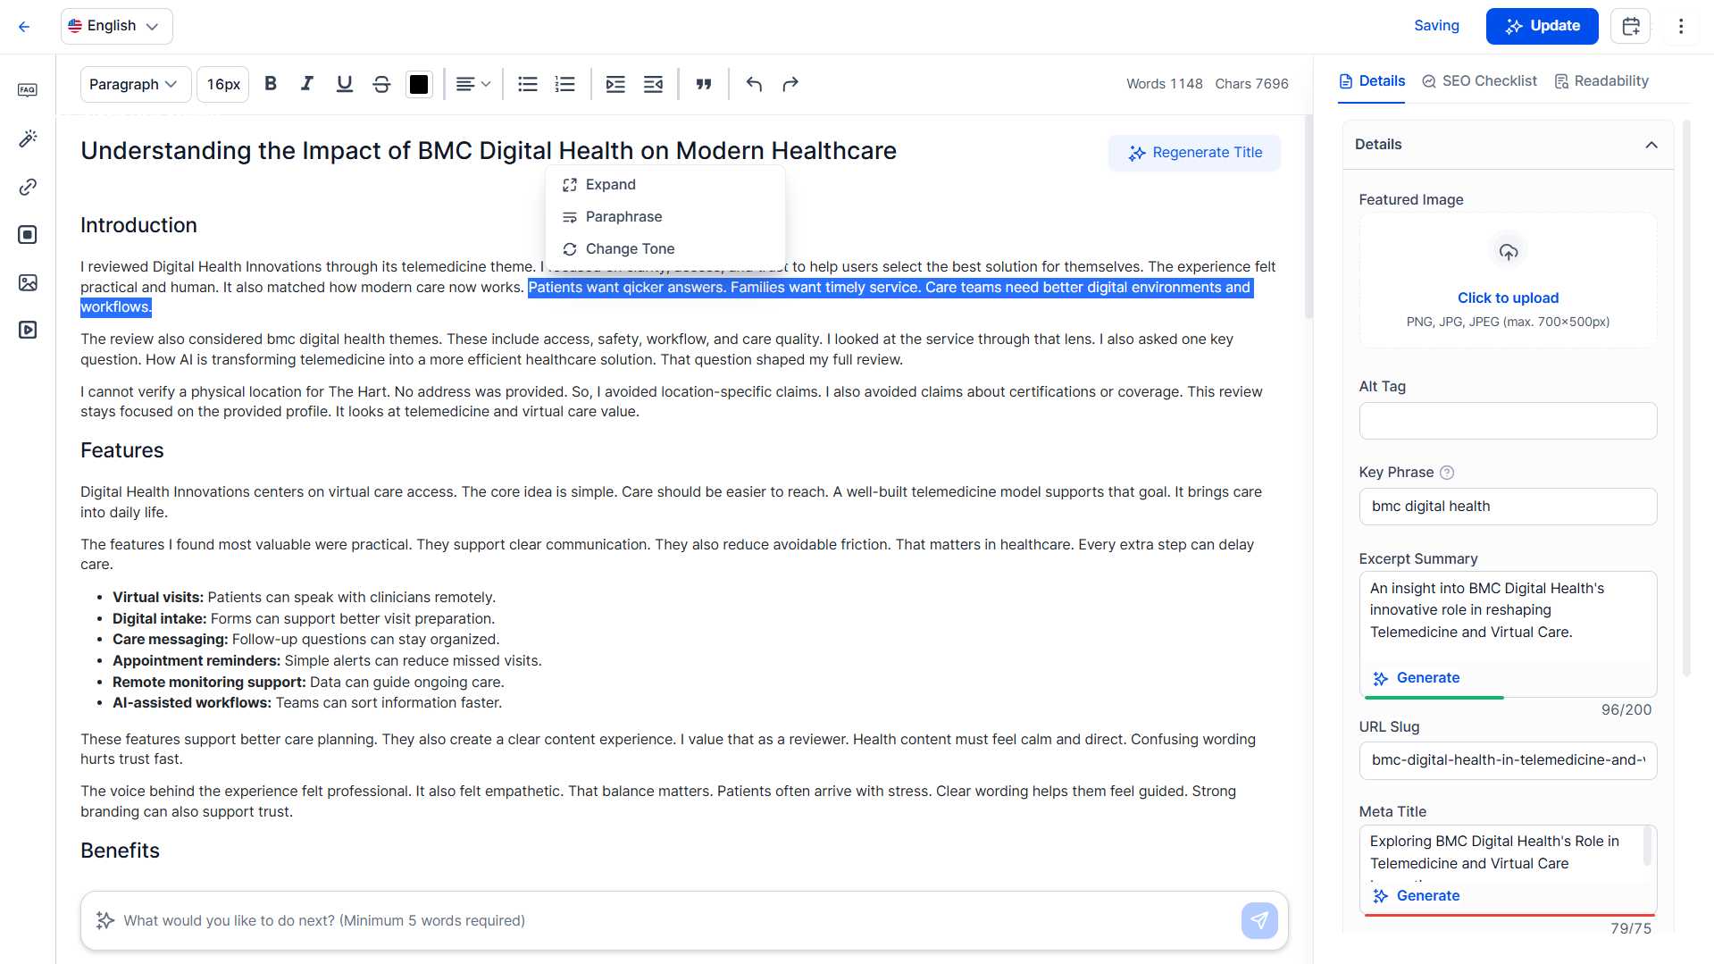The image size is (1714, 964).
Task: Click the 'Virtual visits:' bullet item
Action: (304, 597)
